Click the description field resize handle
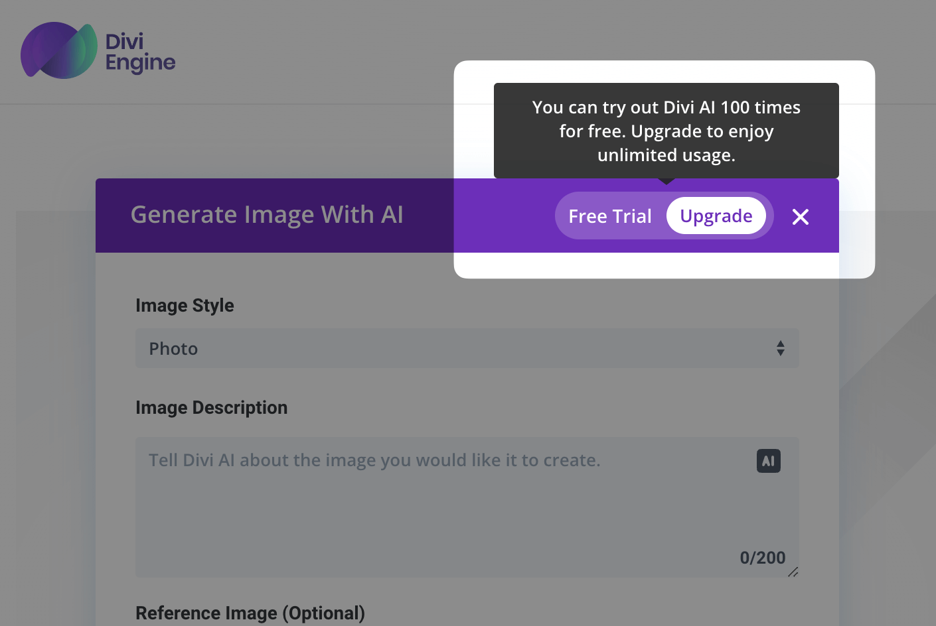 pyautogui.click(x=793, y=572)
